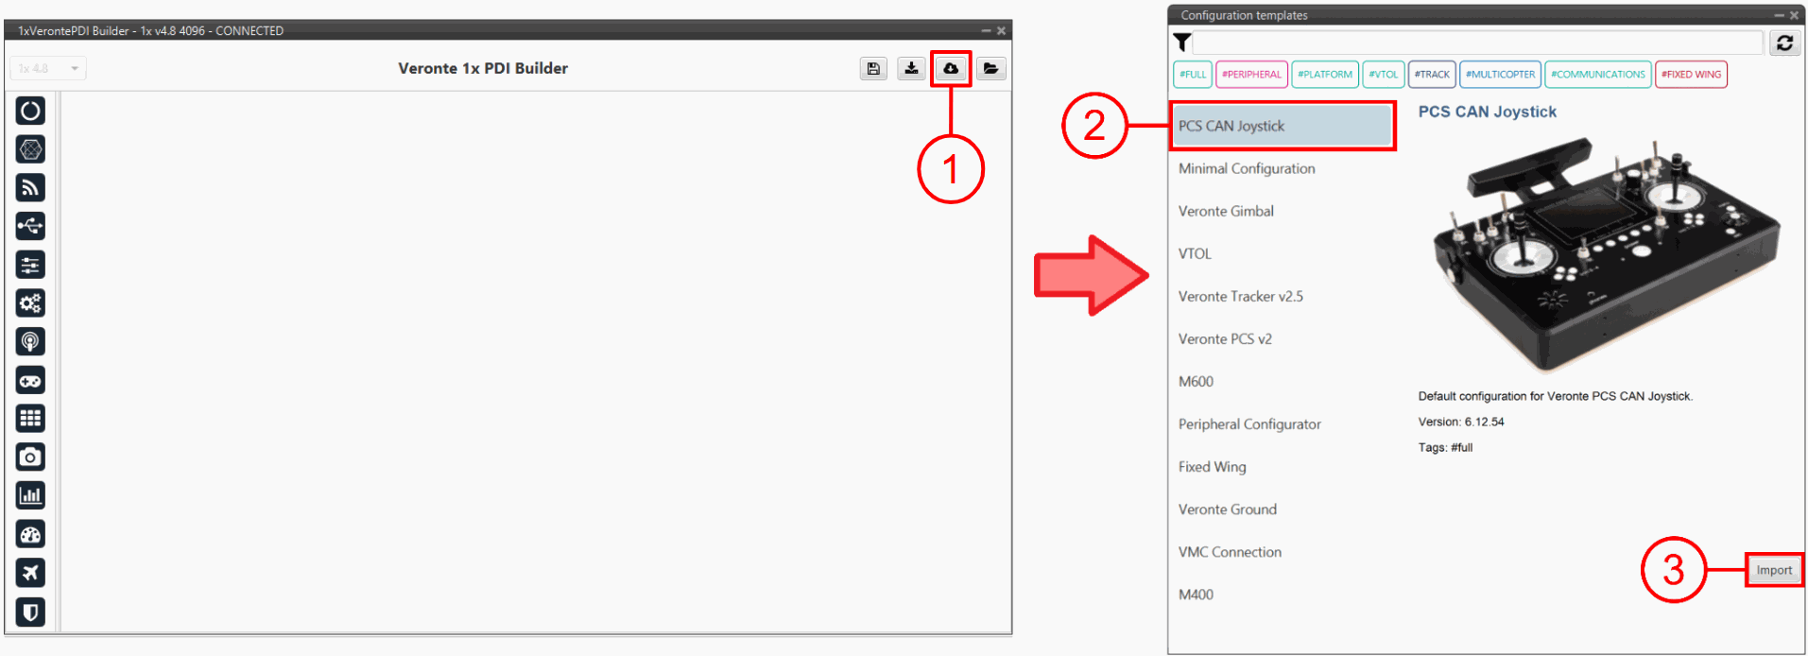Toggle the #MULTICOPTER tag filter
The height and width of the screenshot is (656, 1808).
1500,75
